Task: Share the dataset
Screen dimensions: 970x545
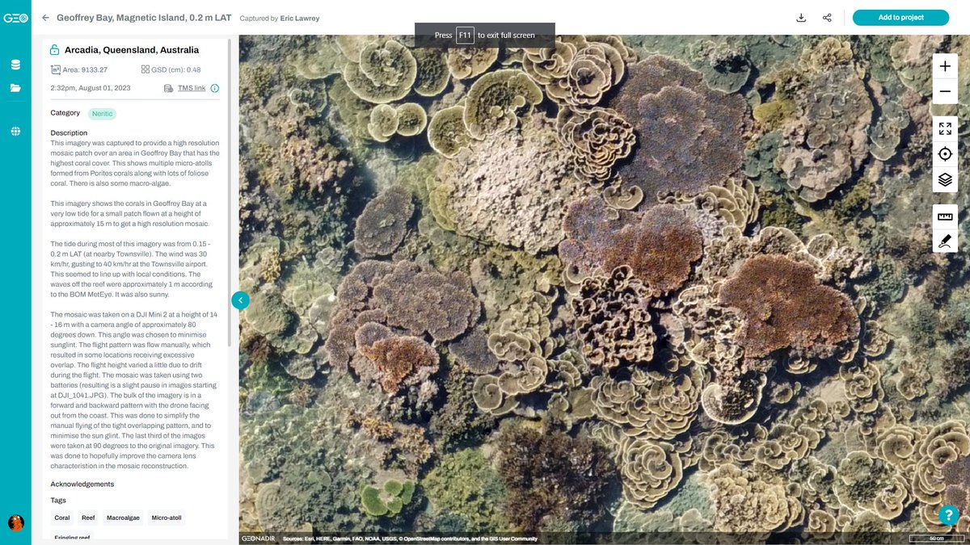Action: point(827,17)
